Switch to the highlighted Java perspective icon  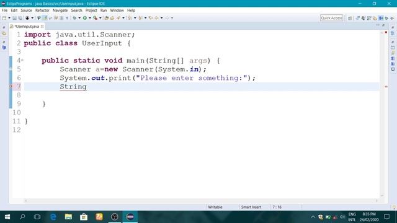point(381,18)
